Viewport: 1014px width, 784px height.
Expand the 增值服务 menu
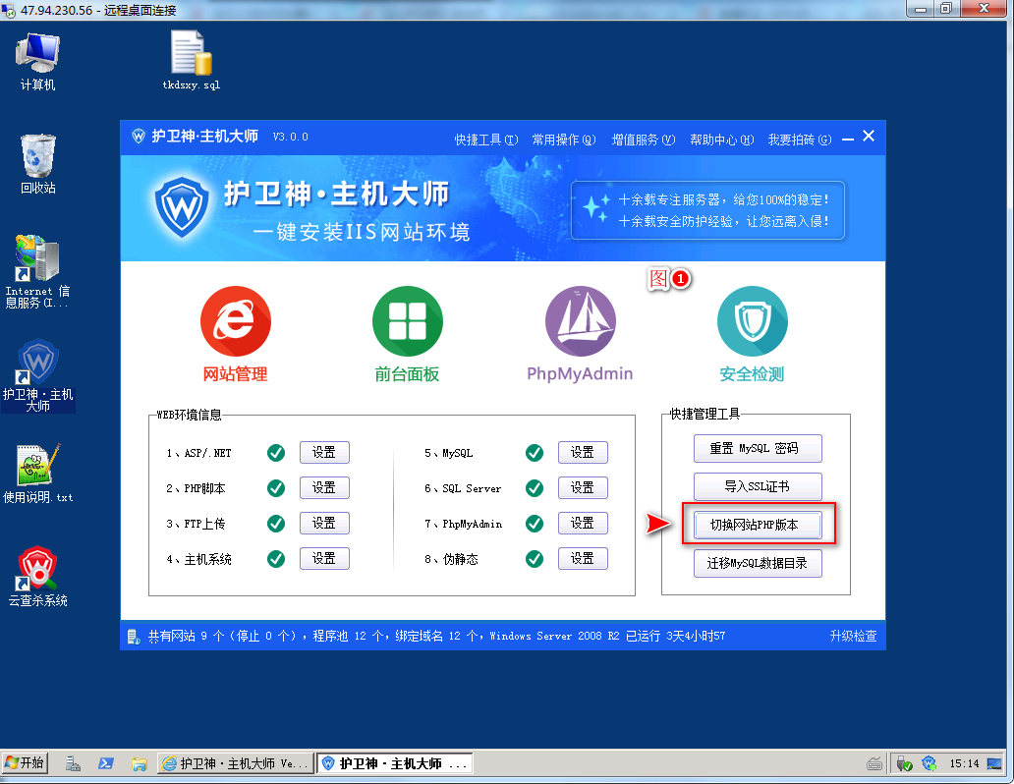[x=643, y=140]
